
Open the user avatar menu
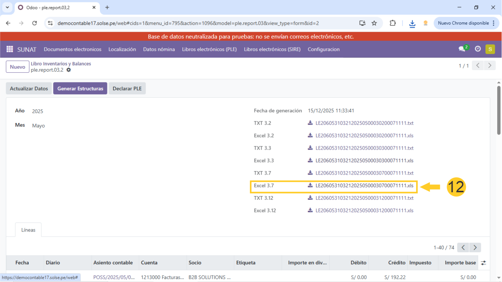[490, 49]
